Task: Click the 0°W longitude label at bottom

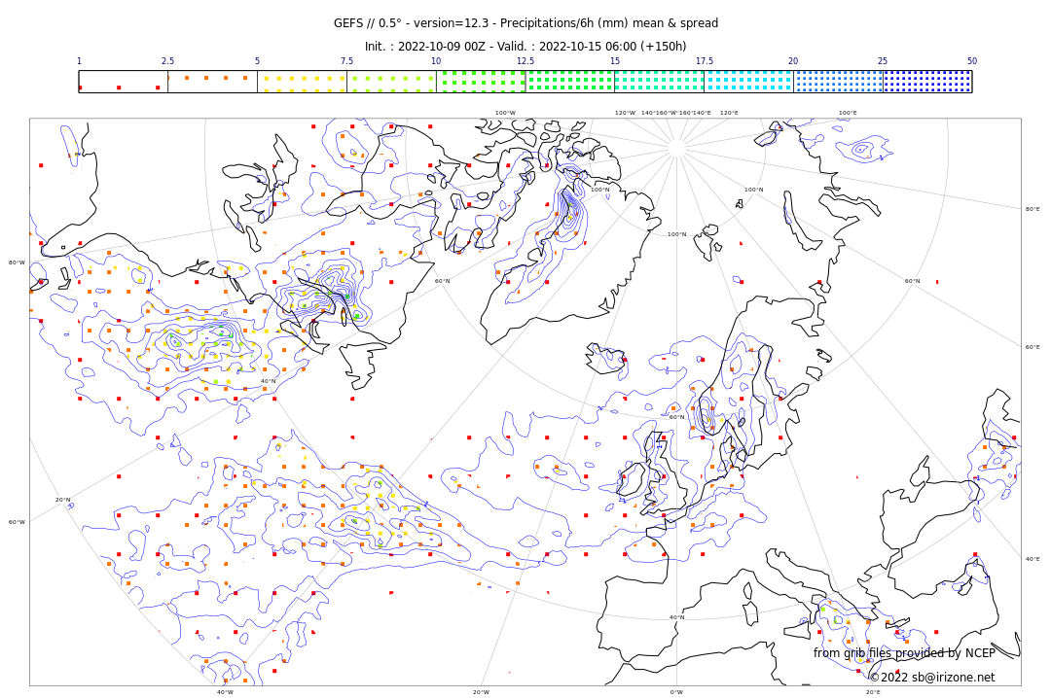Action: tap(676, 692)
